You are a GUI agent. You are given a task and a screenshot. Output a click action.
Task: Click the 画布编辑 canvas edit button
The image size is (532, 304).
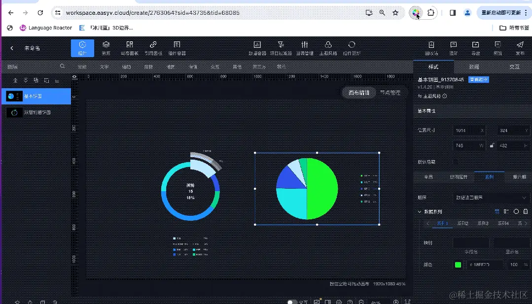point(358,93)
